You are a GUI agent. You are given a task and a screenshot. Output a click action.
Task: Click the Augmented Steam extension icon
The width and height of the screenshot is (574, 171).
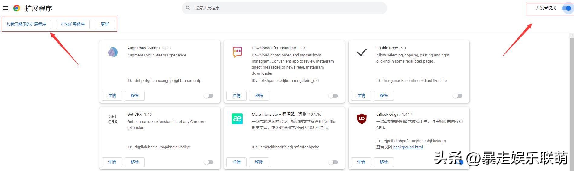tap(113, 52)
